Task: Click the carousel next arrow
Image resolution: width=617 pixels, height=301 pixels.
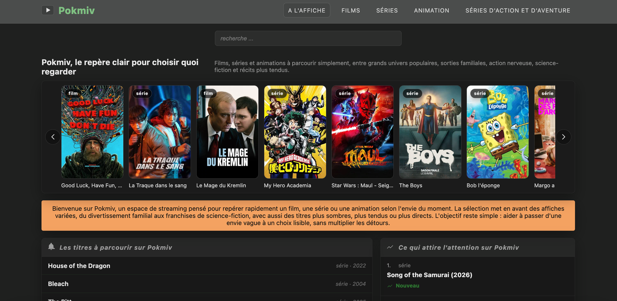Action: coord(563,137)
